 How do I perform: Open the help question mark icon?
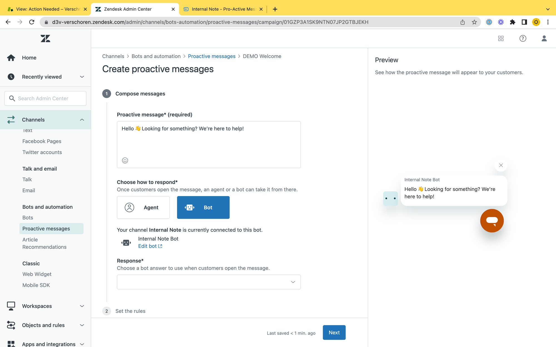[x=523, y=38]
